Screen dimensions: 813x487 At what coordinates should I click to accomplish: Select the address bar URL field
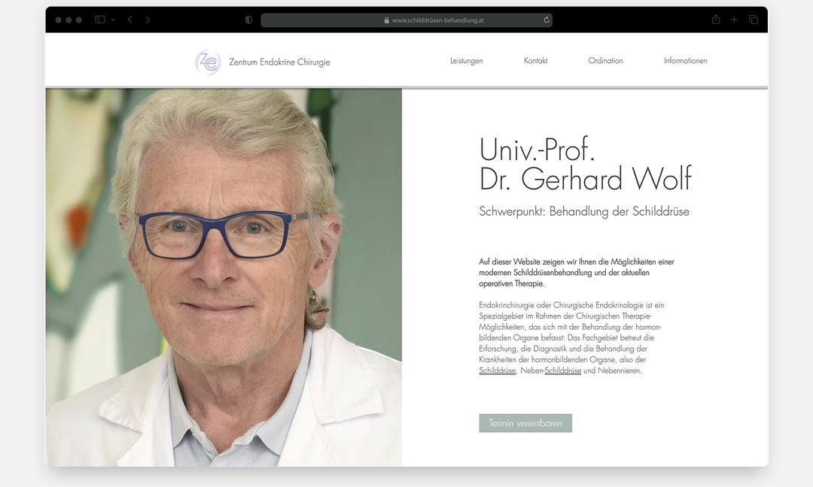point(406,20)
